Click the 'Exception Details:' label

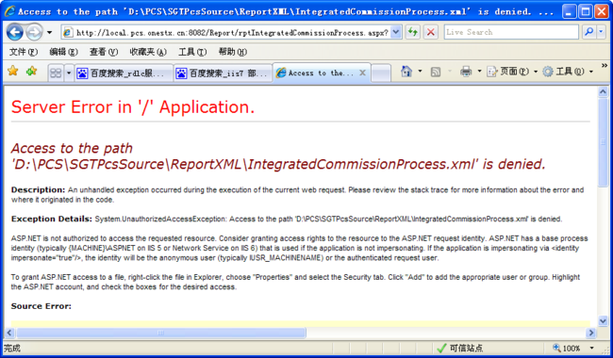(52, 219)
